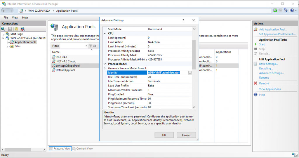This screenshot has height=158, width=299.
Task: Sort by the Name column header
Action: (x=56, y=52)
